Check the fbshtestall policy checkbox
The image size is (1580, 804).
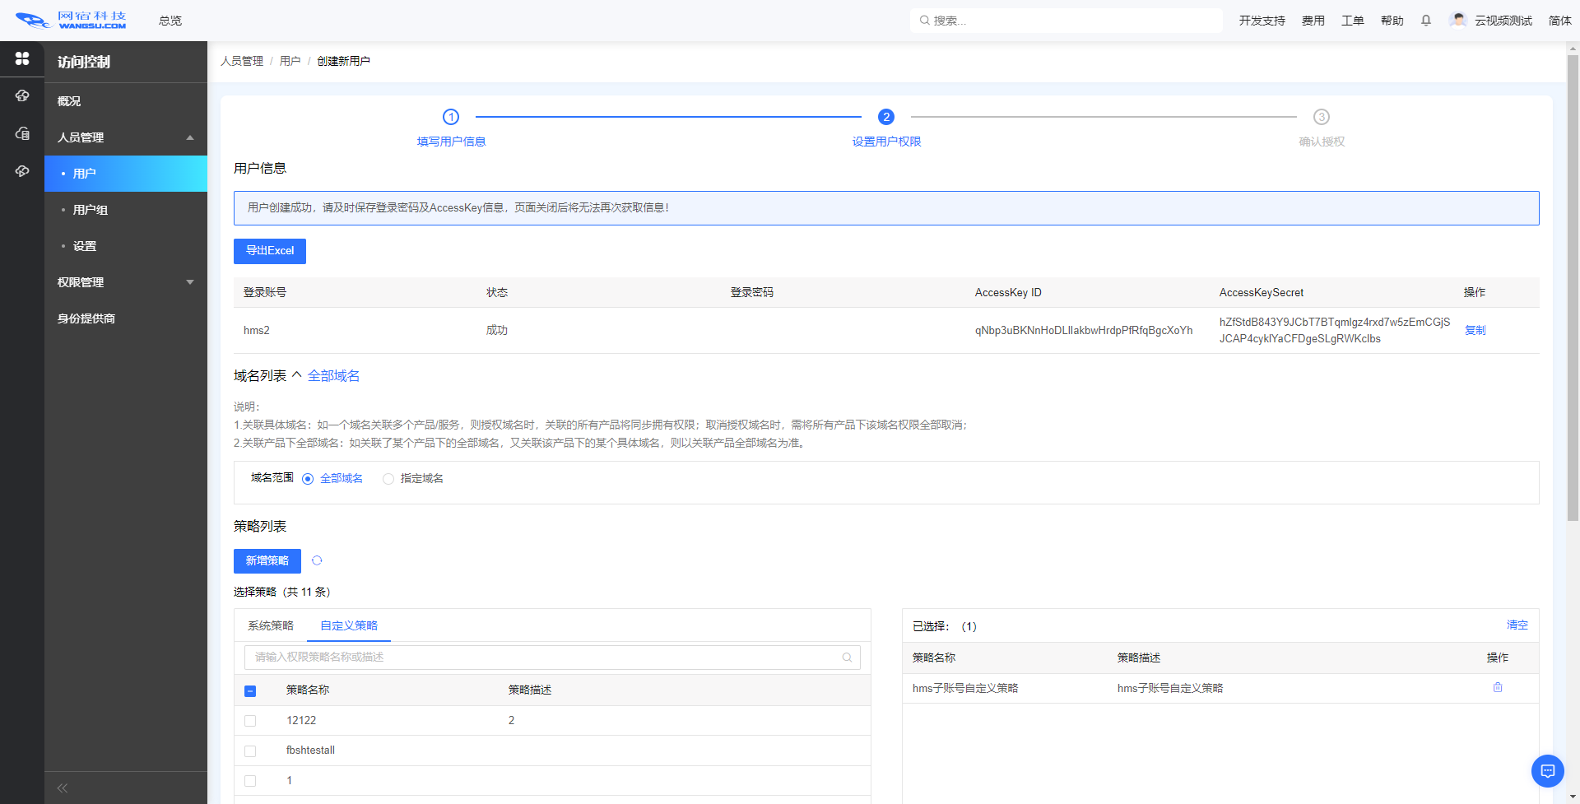click(250, 751)
